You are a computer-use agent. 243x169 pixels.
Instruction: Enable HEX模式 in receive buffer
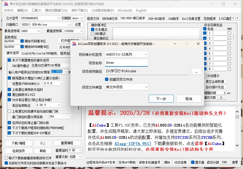(93, 34)
